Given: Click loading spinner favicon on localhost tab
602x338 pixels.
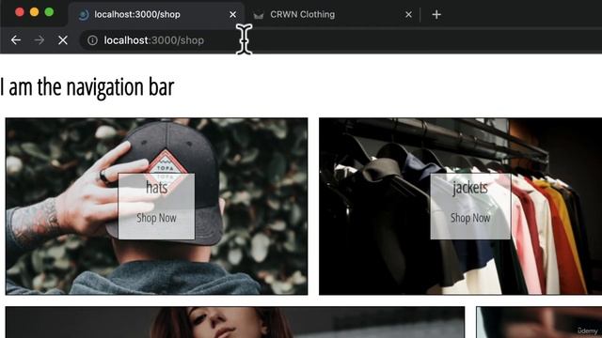Looking at the screenshot, I should [84, 15].
